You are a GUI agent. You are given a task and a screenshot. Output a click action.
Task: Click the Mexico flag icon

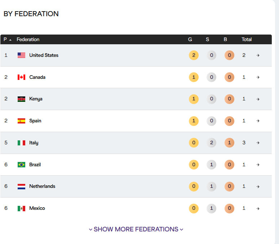pyautogui.click(x=21, y=208)
